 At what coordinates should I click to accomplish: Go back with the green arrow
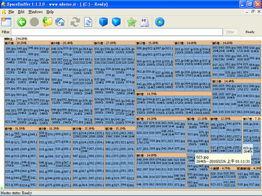21,22
